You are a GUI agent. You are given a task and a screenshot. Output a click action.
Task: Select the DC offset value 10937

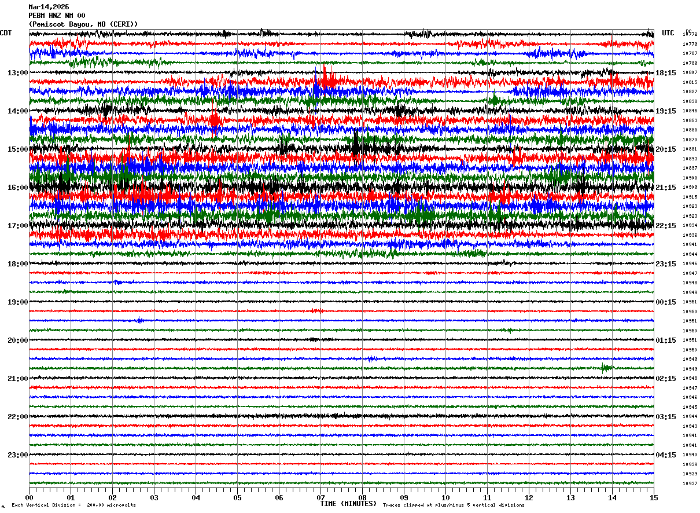pyautogui.click(x=690, y=483)
